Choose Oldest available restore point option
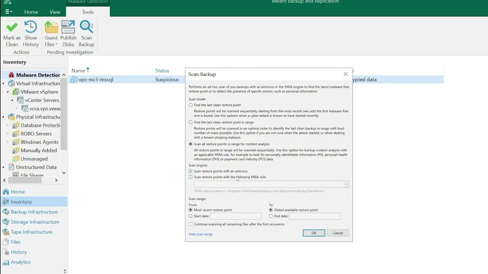This screenshot has width=488, height=274. tap(271, 210)
